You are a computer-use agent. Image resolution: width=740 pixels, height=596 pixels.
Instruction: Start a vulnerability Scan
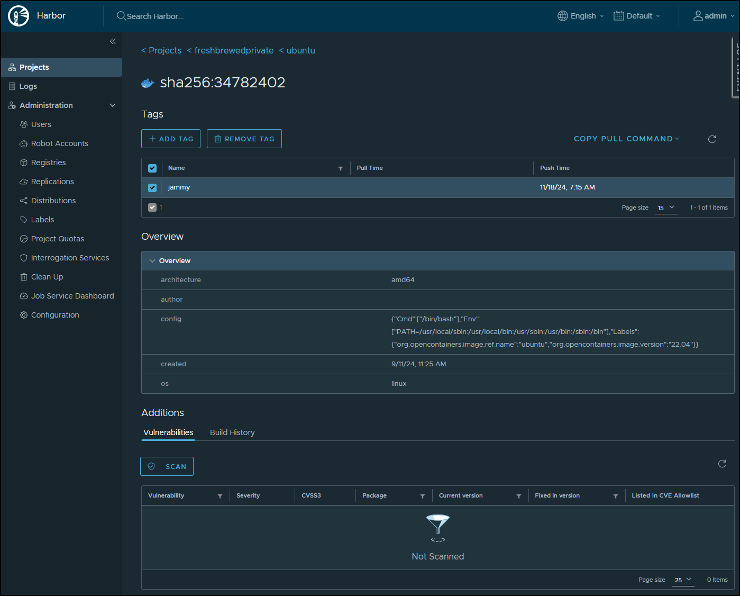click(167, 466)
